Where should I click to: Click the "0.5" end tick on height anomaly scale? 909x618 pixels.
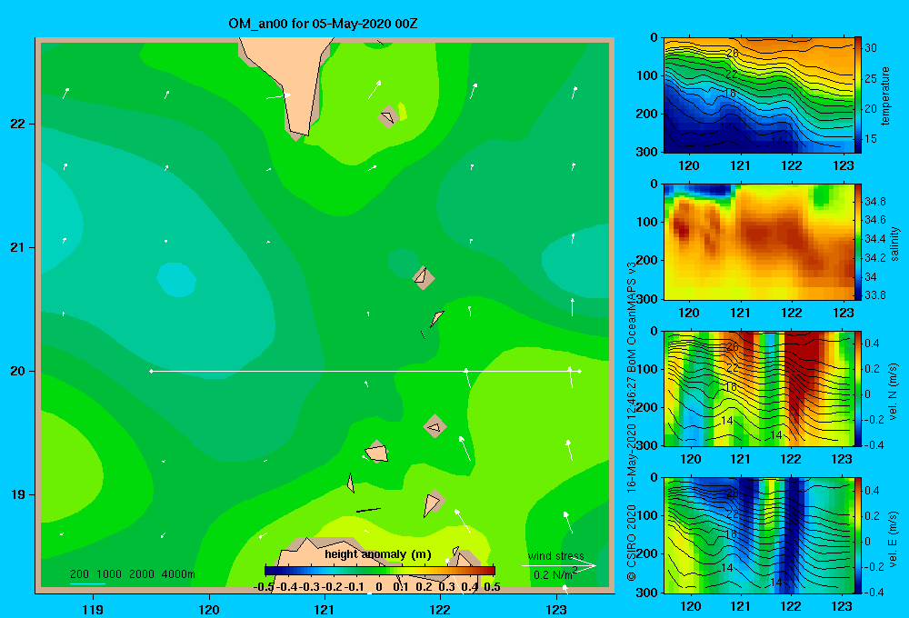[x=492, y=587]
